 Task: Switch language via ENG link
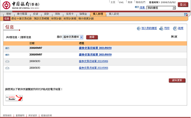click(121, 2)
